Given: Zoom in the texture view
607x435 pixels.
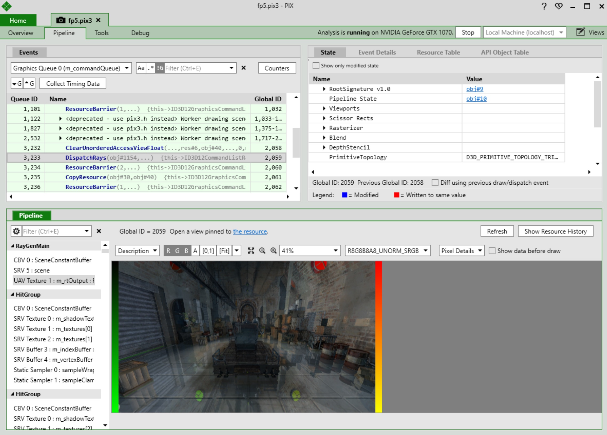Looking at the screenshot, I should 273,251.
